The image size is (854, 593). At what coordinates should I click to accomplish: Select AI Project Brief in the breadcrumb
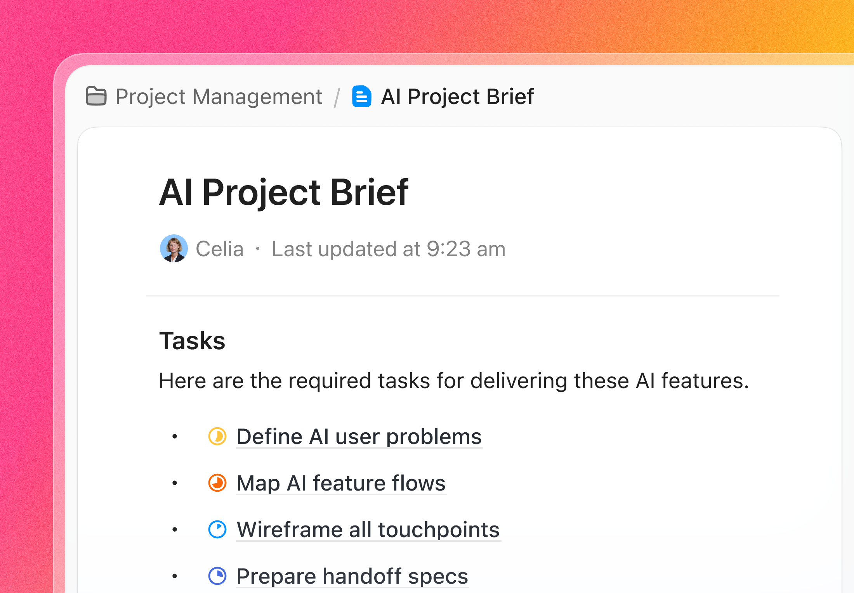457,97
